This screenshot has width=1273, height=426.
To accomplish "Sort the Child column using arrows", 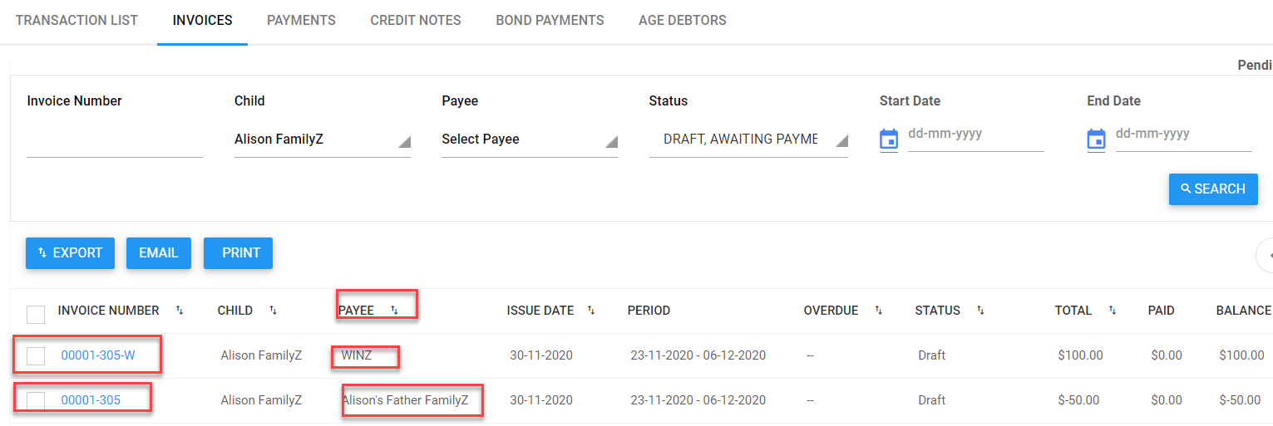I will coord(273,311).
